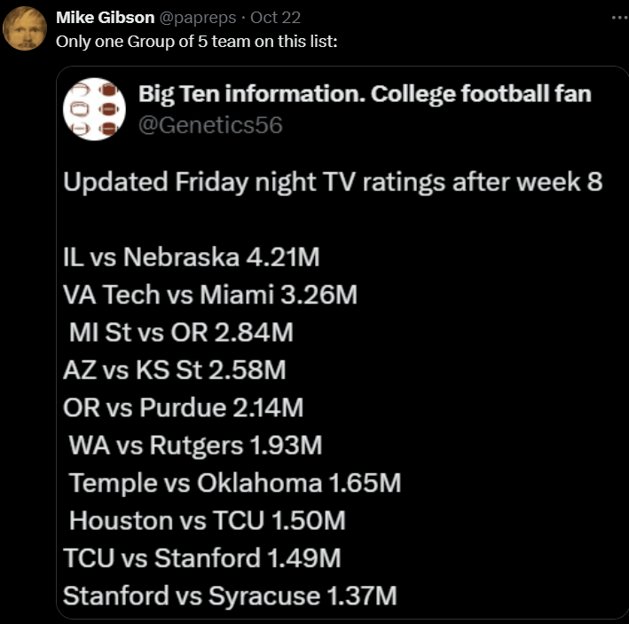Click the 'Updated Friday night TV ratings' heading
The height and width of the screenshot is (624, 629).
click(x=333, y=182)
